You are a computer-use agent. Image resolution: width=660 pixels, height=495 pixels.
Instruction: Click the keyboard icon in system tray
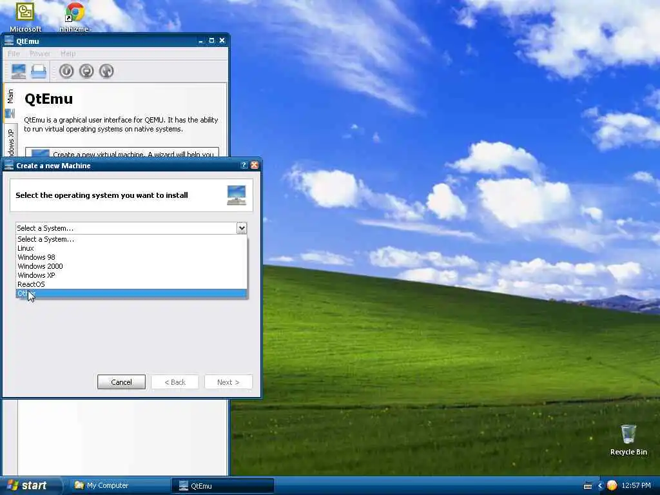(x=588, y=486)
